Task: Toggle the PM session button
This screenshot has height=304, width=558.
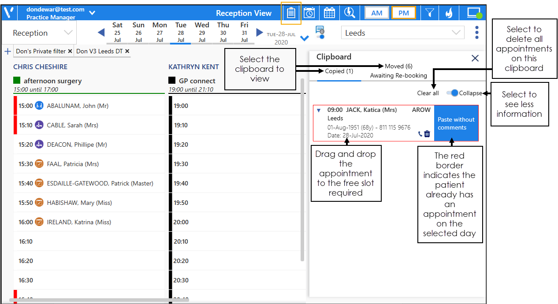Action: [403, 13]
